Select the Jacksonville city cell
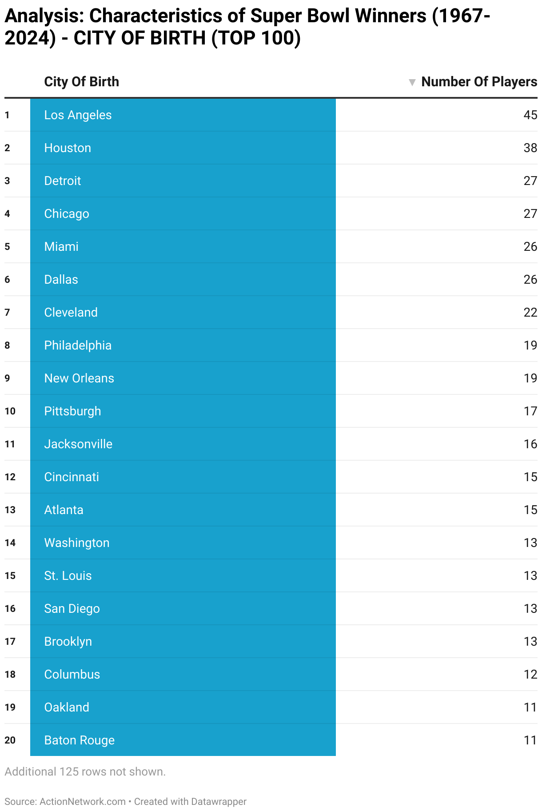Image resolution: width=542 pixels, height=812 pixels. click(x=183, y=444)
